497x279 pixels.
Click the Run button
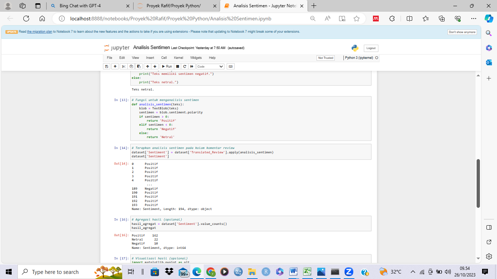[x=167, y=66]
